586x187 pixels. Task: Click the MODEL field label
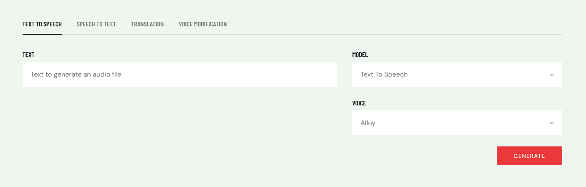click(x=360, y=55)
